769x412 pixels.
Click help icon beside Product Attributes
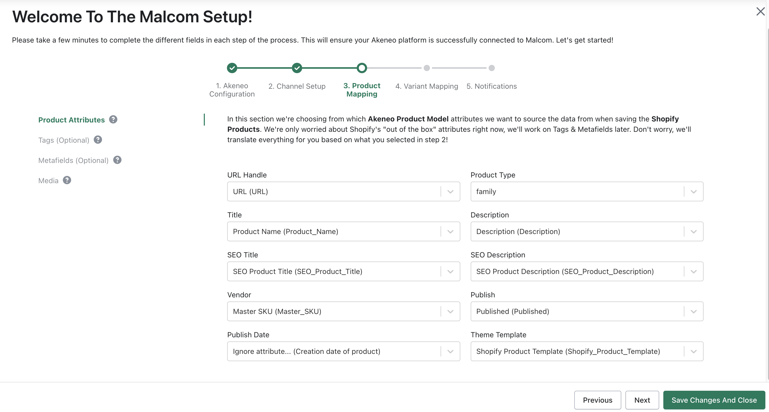coord(113,120)
